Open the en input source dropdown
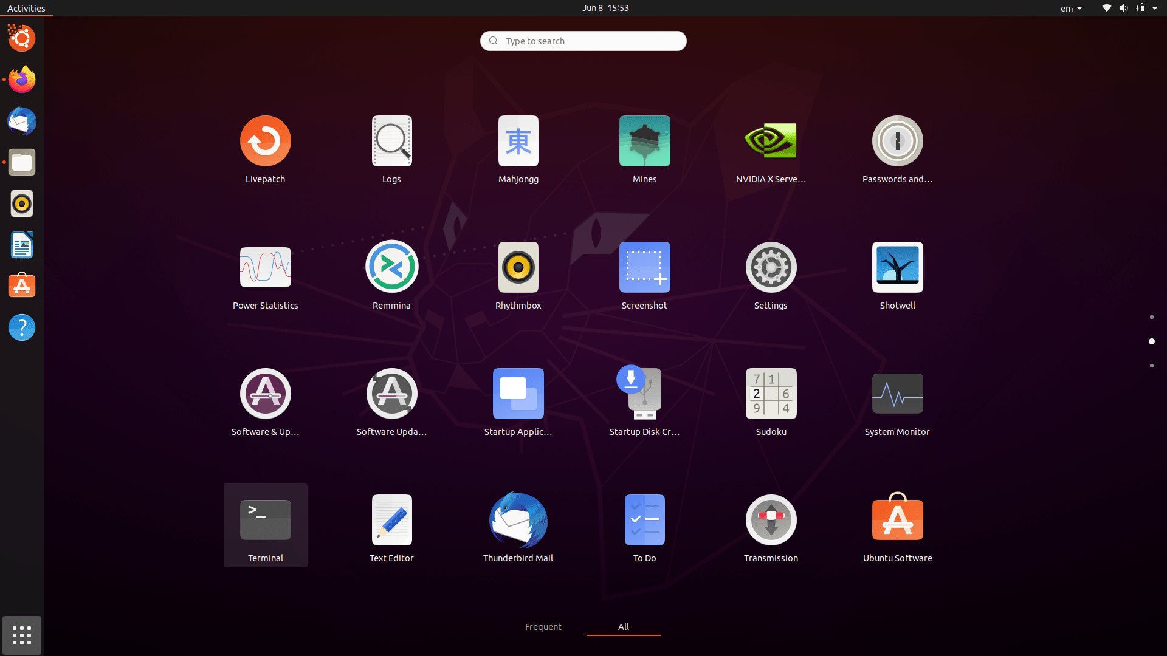Screen dimensions: 1167x656 click(1071, 8)
